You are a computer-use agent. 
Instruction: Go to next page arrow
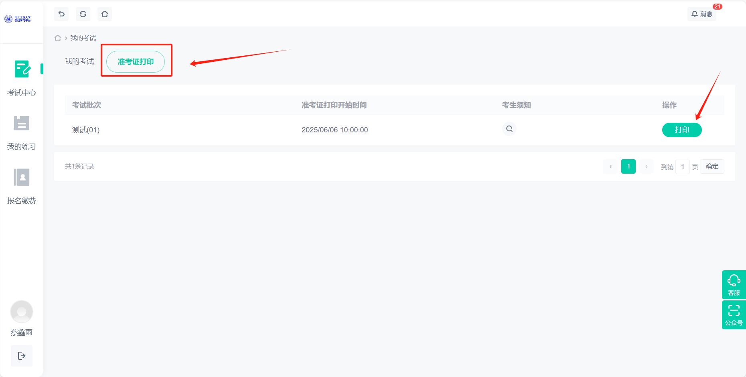coord(646,166)
